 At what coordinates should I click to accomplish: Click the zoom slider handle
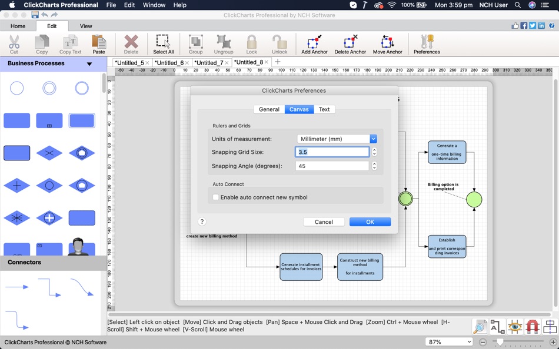500,342
